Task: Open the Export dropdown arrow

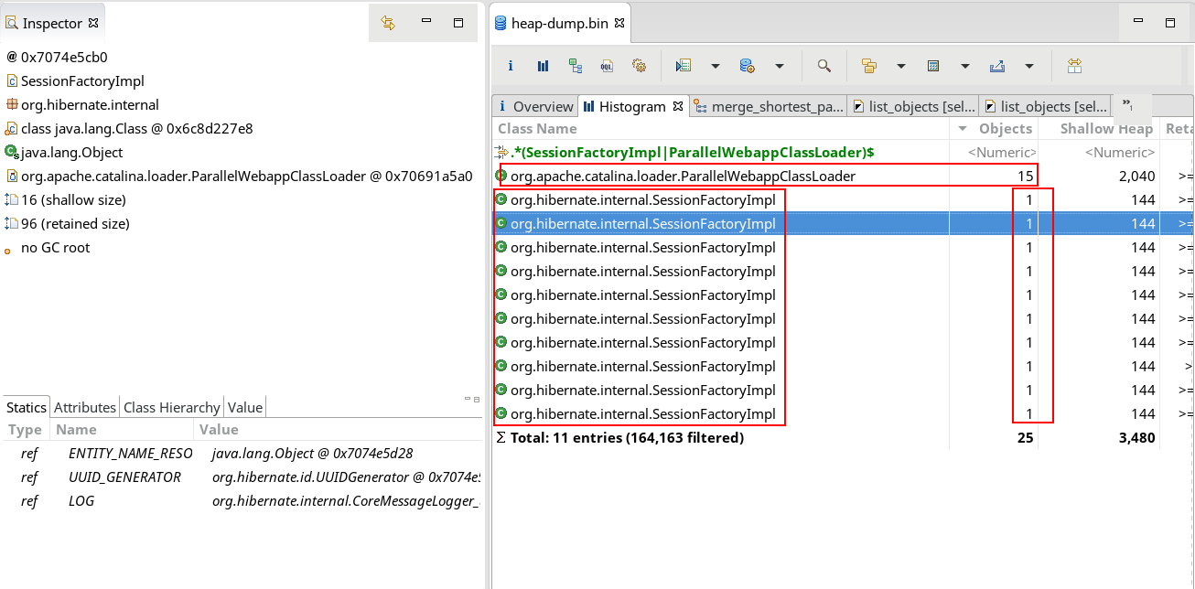Action: point(1029,66)
